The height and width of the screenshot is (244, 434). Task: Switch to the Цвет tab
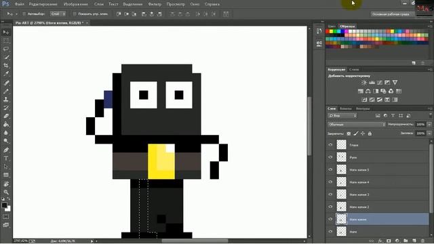click(x=332, y=26)
